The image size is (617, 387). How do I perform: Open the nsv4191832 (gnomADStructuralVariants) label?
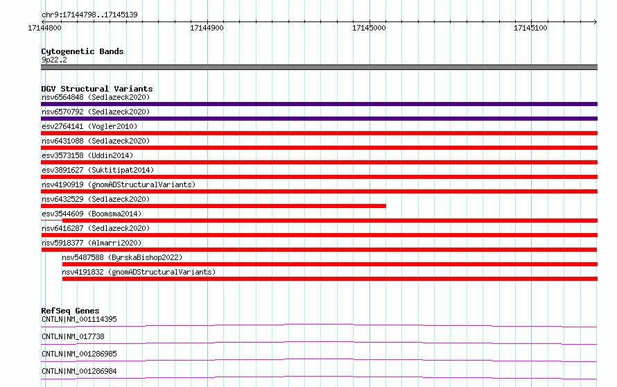139,272
